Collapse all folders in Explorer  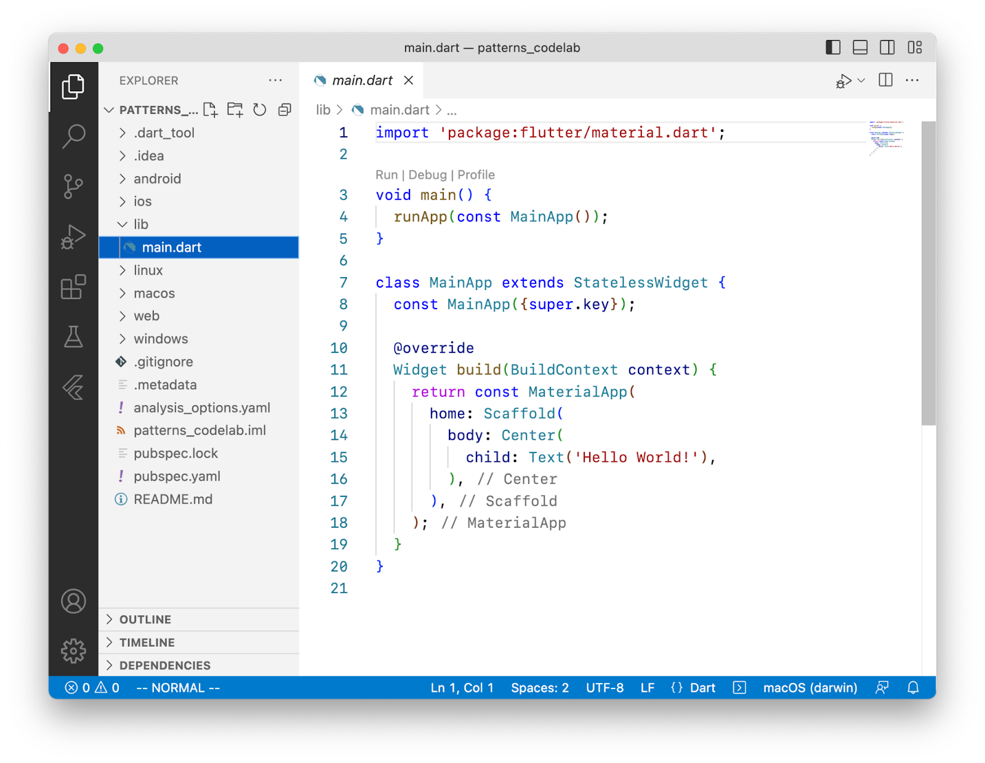284,110
